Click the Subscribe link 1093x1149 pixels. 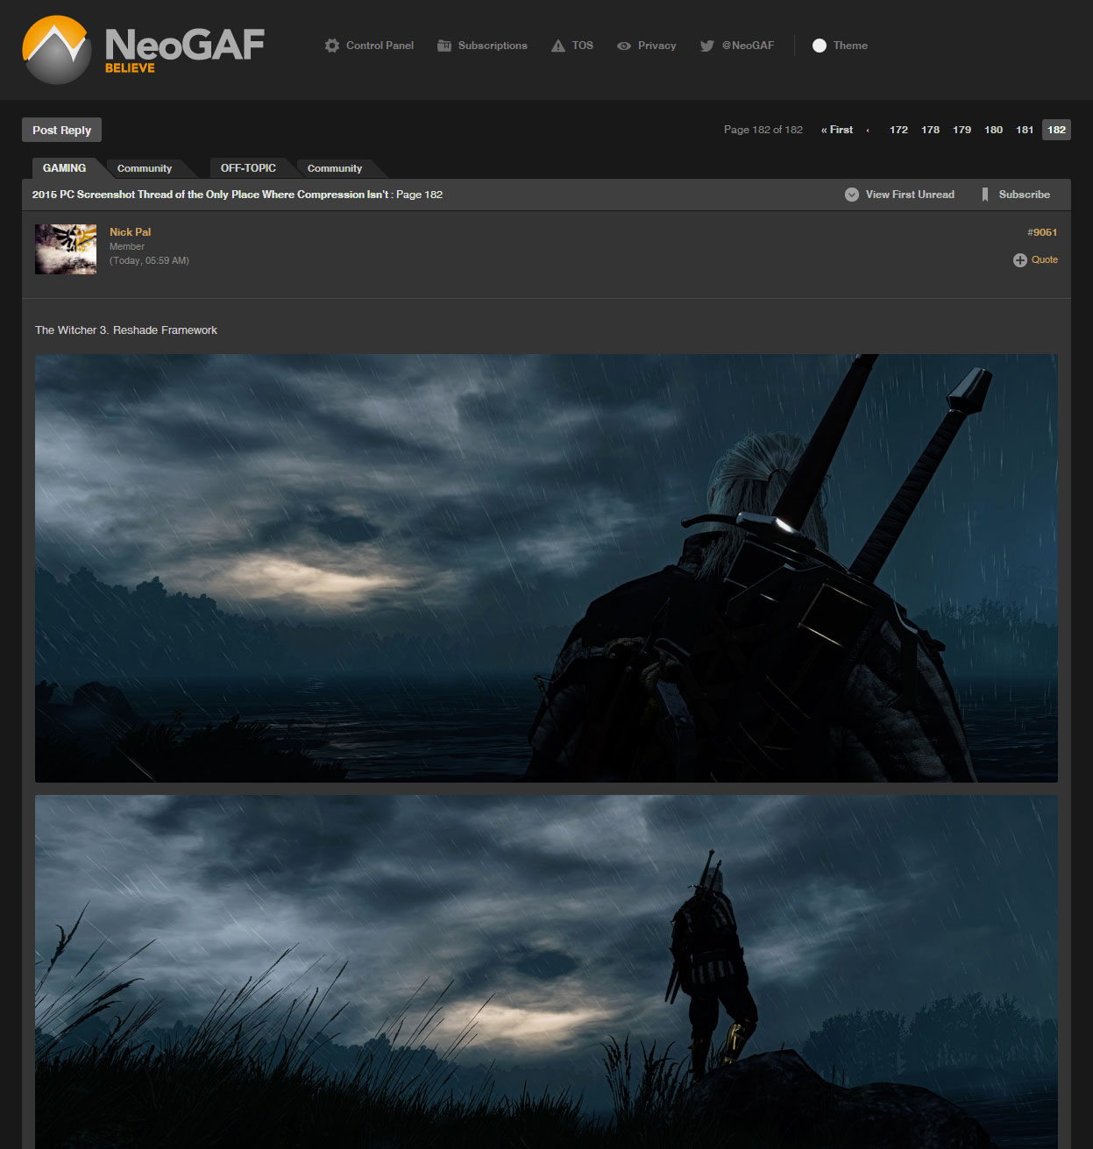(1024, 195)
